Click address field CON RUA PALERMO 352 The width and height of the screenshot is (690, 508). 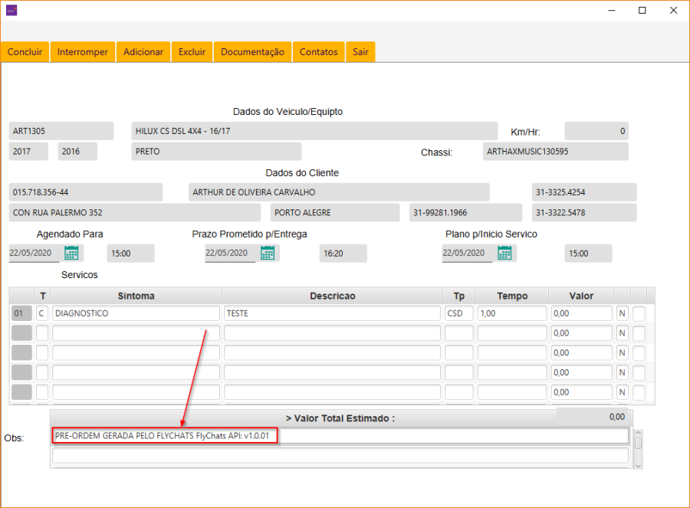[135, 212]
